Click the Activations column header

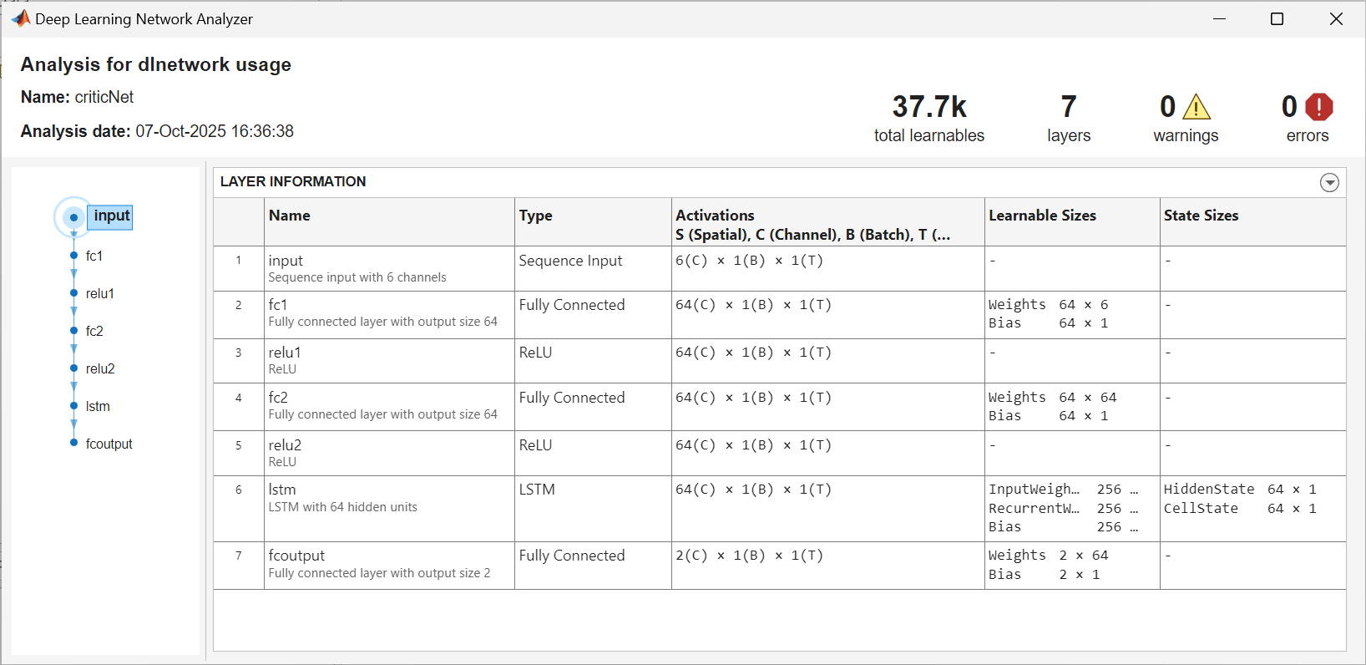click(715, 216)
